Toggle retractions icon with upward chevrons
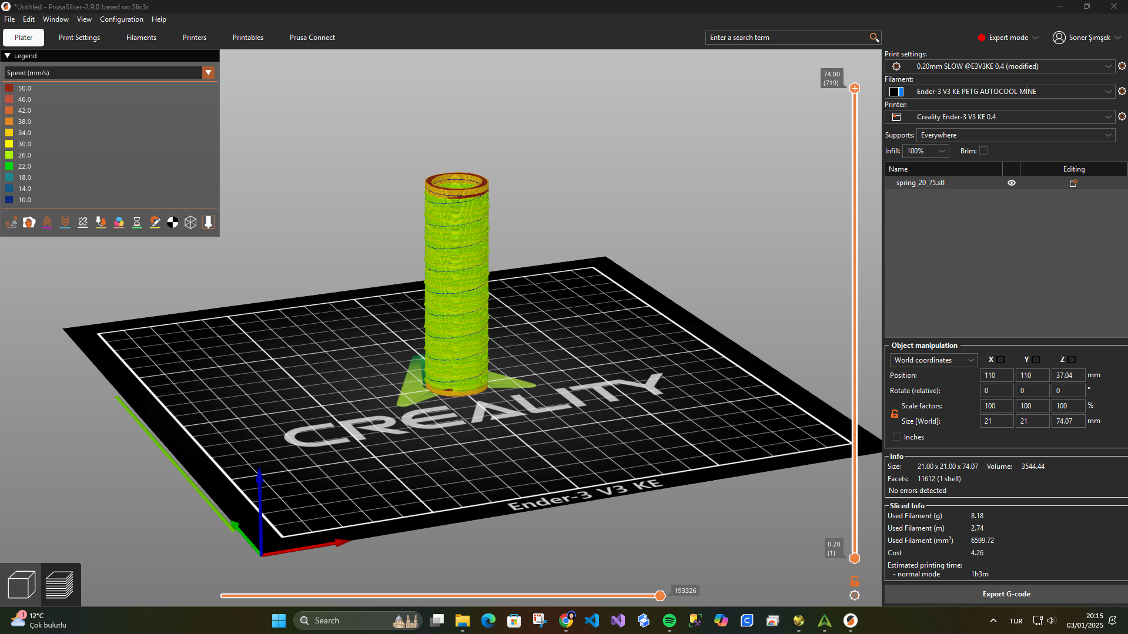 (47, 222)
